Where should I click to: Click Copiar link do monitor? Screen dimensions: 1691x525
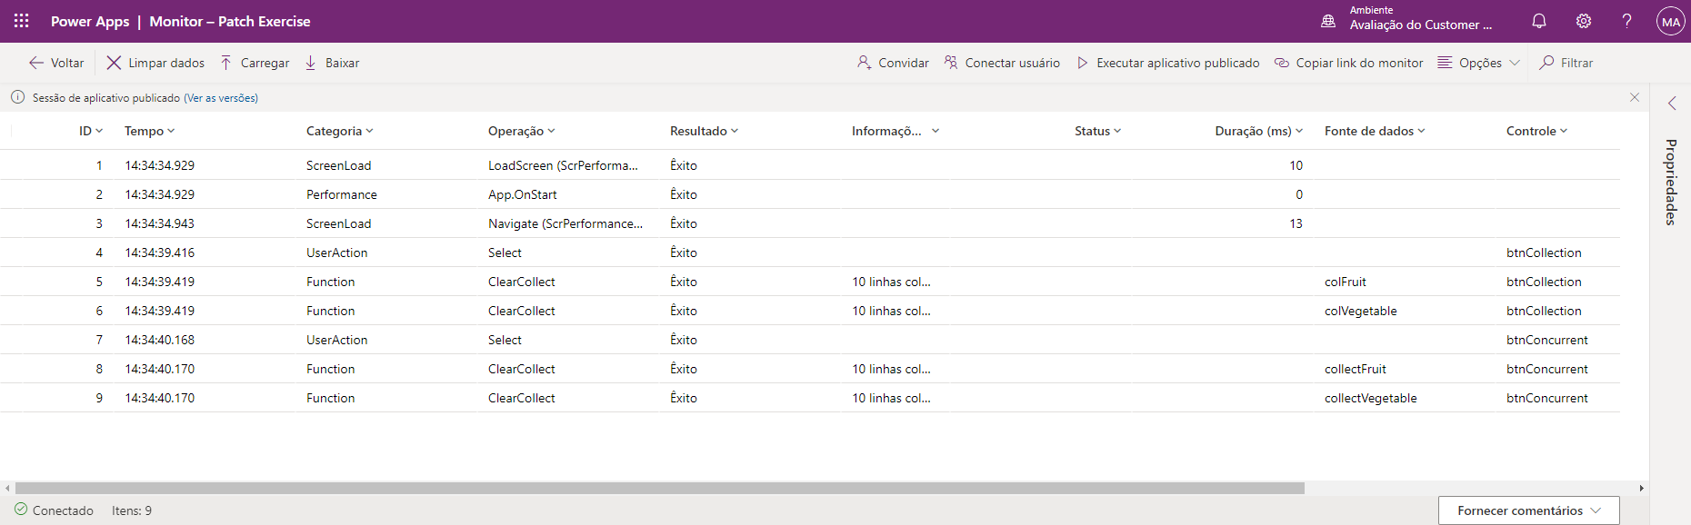click(1349, 63)
